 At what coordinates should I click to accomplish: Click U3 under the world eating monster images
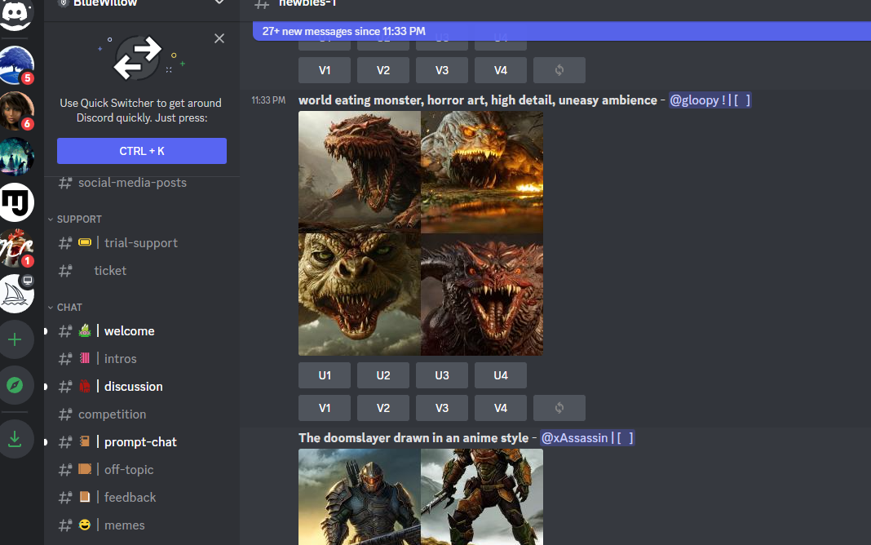(441, 375)
